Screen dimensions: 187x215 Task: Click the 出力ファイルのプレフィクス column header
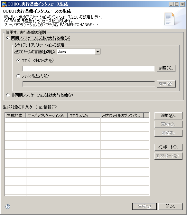pos(122,116)
